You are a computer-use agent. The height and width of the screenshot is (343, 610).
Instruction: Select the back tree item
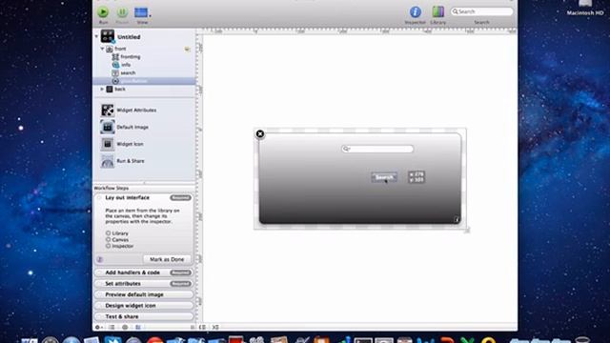(x=144, y=89)
